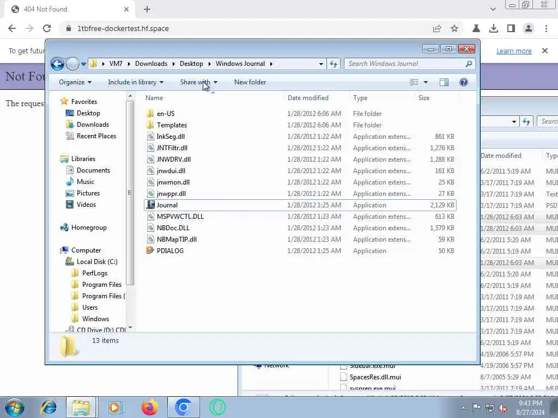Viewport: 558px width, 418px height.
Task: Open Recent Places in navigation pane
Action: [96, 136]
